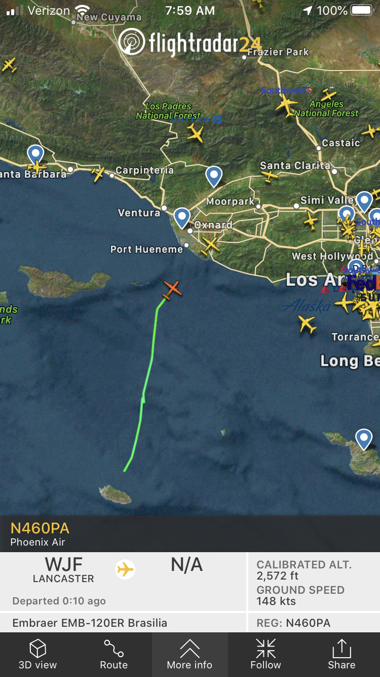380x677 pixels.
Task: Share this flight
Action: click(342, 655)
